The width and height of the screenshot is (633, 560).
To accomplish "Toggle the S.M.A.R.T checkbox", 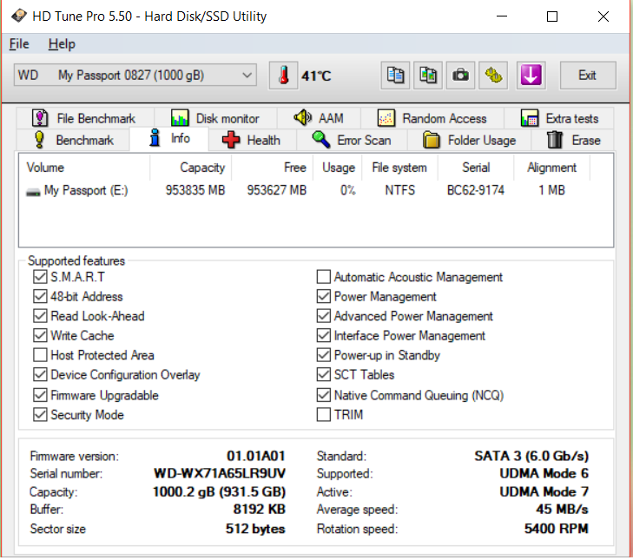I will 40,277.
